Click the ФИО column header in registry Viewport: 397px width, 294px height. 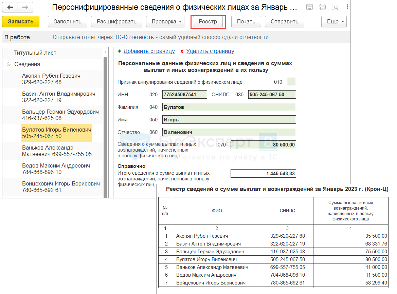pos(217,211)
